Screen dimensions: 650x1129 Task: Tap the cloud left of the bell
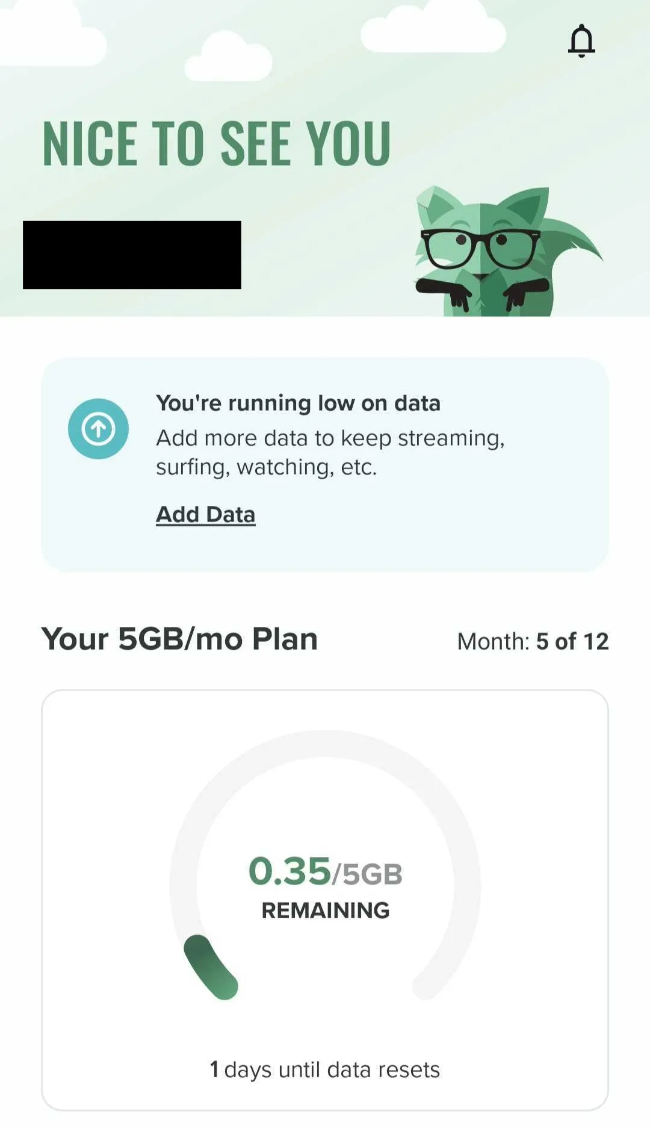click(433, 30)
